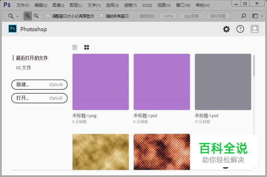The image size is (267, 177).
Task: Open the purple 未标题-1.png thumbnail
Action: (x=101, y=82)
